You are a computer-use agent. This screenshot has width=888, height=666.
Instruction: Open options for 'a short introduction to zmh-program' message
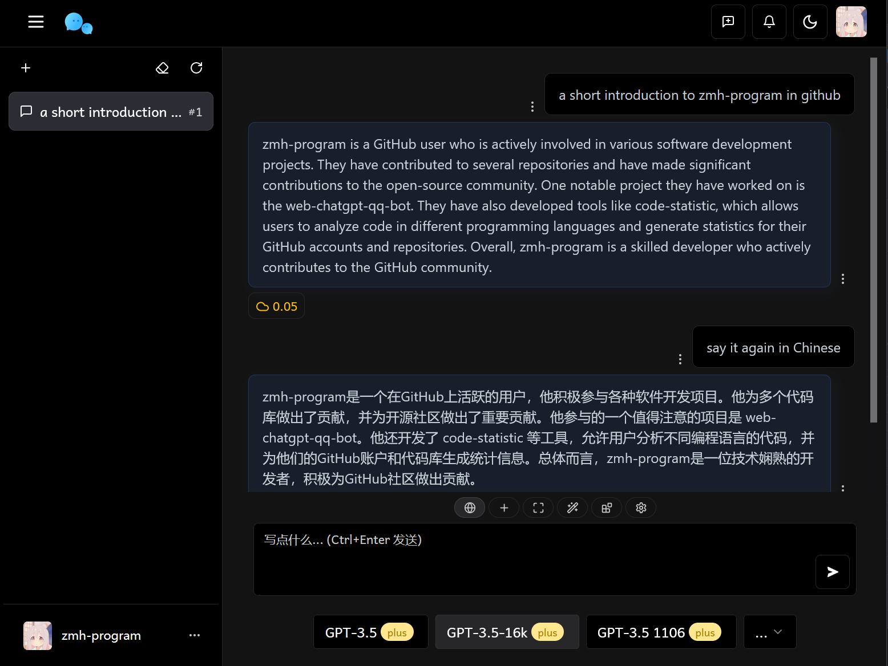tap(532, 107)
